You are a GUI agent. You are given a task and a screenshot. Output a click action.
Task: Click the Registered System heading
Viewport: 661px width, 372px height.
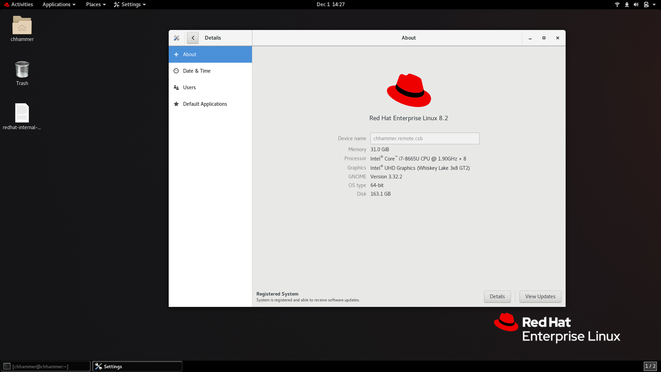[x=277, y=294]
